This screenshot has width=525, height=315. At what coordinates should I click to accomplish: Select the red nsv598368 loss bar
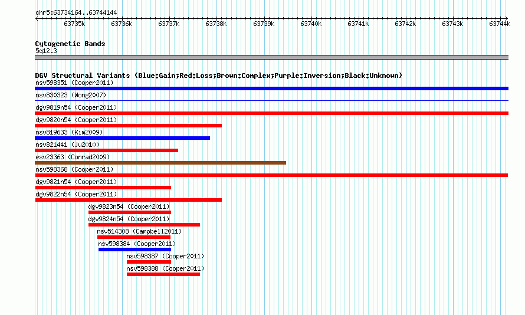coord(271,175)
